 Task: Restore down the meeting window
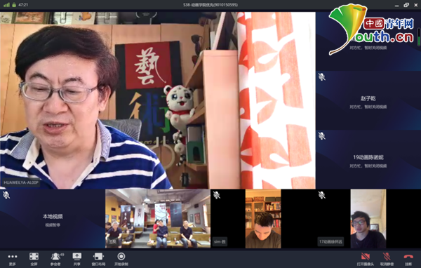pos(406,5)
